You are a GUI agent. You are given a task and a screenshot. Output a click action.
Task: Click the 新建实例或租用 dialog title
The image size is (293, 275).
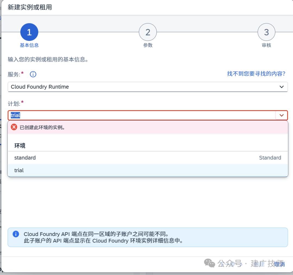[x=30, y=7]
